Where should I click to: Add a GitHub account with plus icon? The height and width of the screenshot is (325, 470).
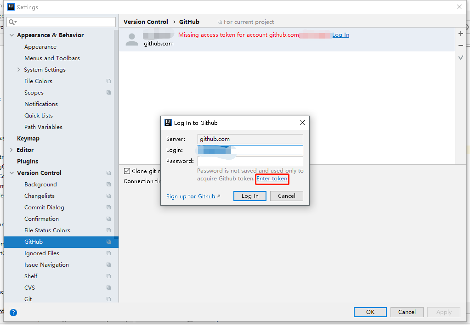tap(461, 34)
